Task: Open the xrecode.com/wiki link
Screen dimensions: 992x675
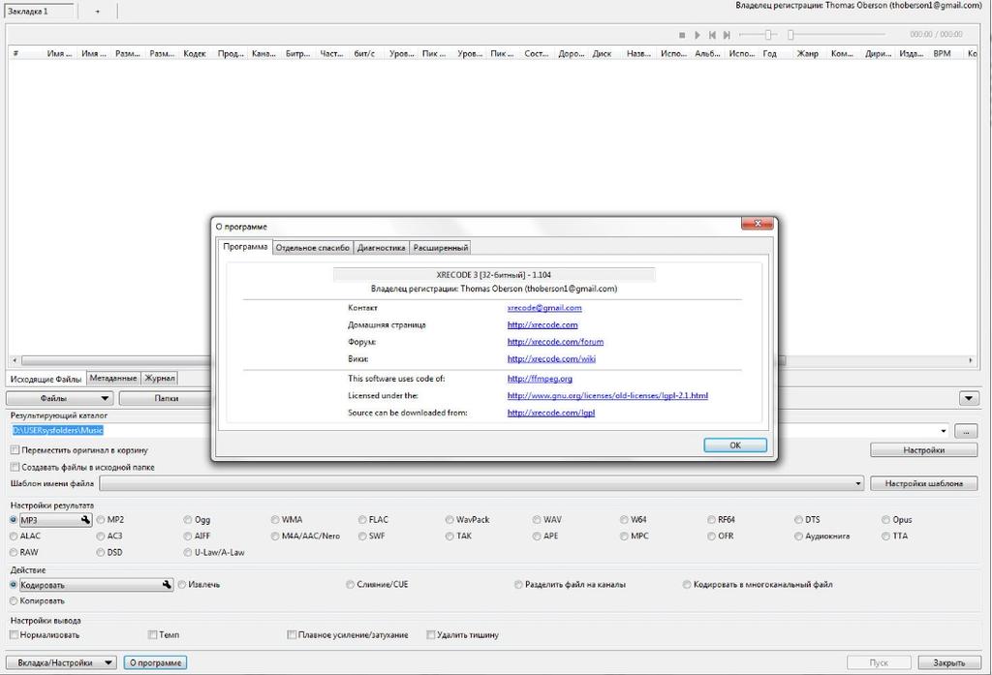Action: [x=551, y=359]
